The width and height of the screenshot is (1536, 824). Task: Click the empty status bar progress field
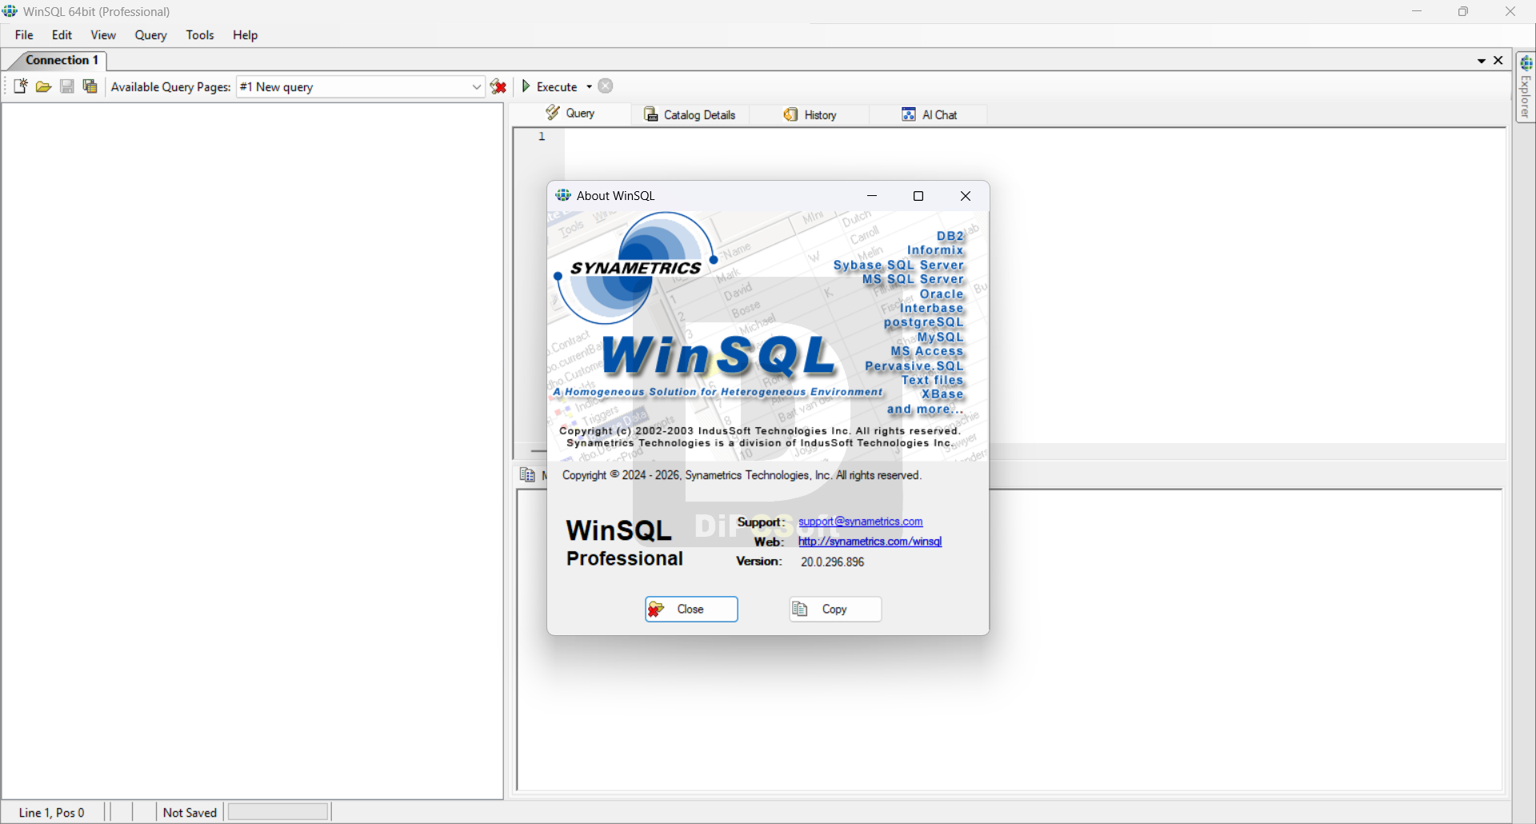click(x=278, y=812)
